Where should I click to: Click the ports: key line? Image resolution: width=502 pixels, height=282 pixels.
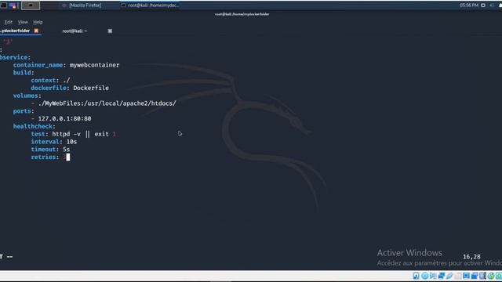pos(24,111)
